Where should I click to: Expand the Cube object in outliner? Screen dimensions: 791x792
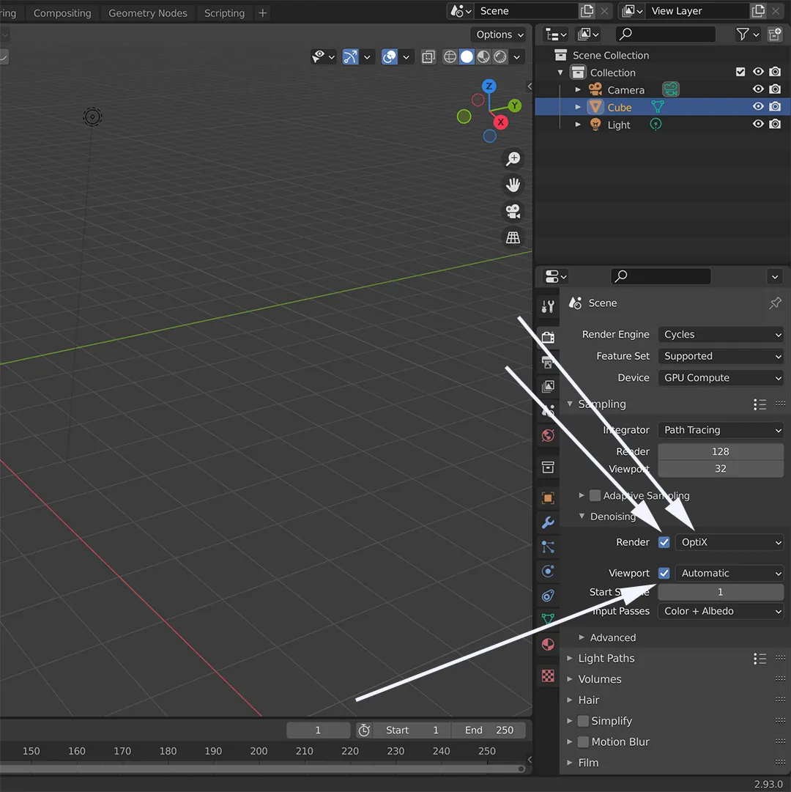[578, 107]
